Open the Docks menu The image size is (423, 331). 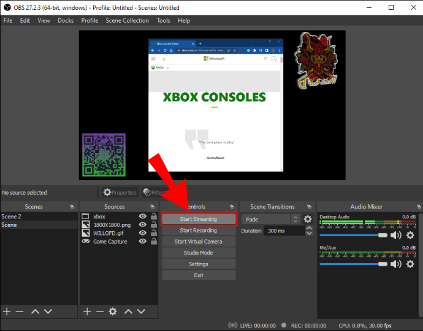(66, 20)
